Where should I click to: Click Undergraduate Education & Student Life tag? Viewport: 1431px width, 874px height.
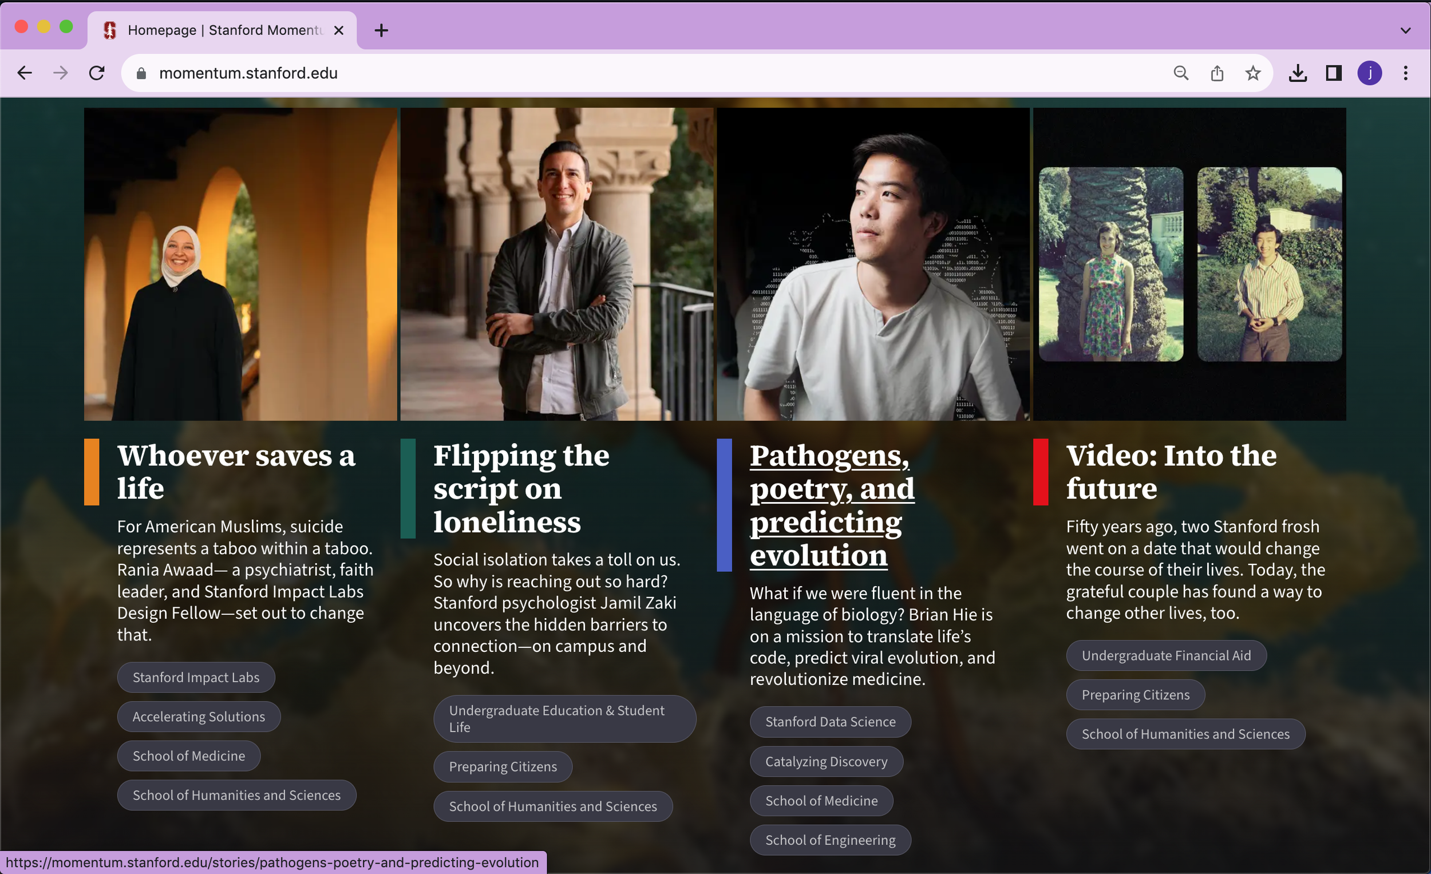coord(564,719)
